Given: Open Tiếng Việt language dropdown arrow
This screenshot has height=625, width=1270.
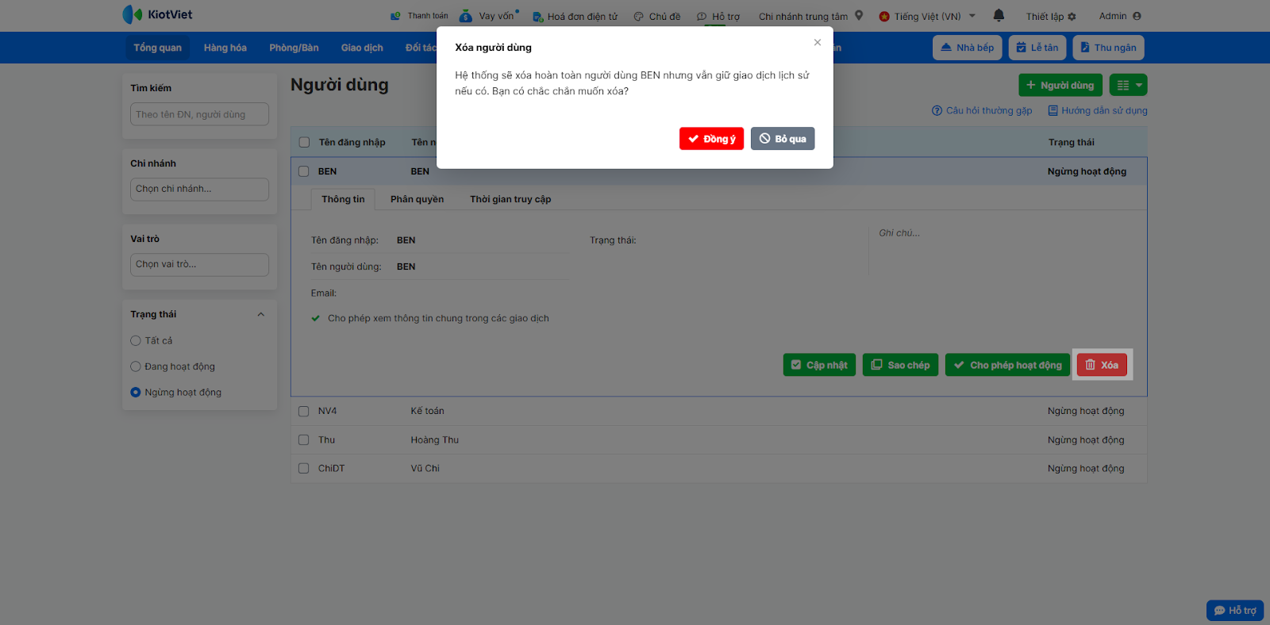Looking at the screenshot, I should 972,16.
